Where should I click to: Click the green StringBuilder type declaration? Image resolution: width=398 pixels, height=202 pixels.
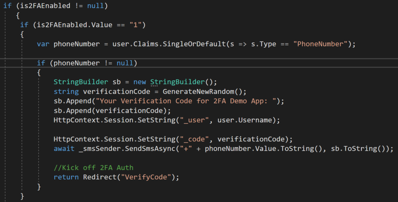tap(81, 82)
